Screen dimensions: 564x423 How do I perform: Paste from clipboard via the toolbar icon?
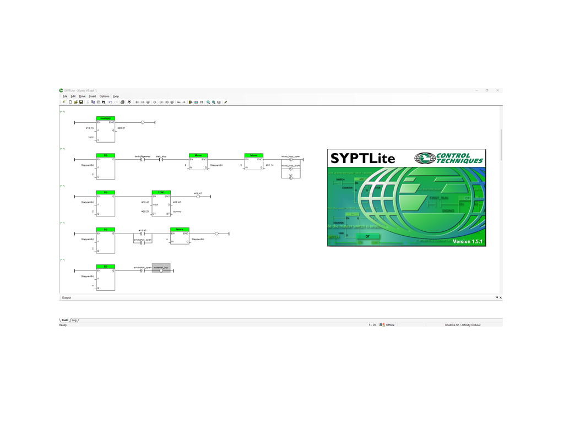[98, 102]
